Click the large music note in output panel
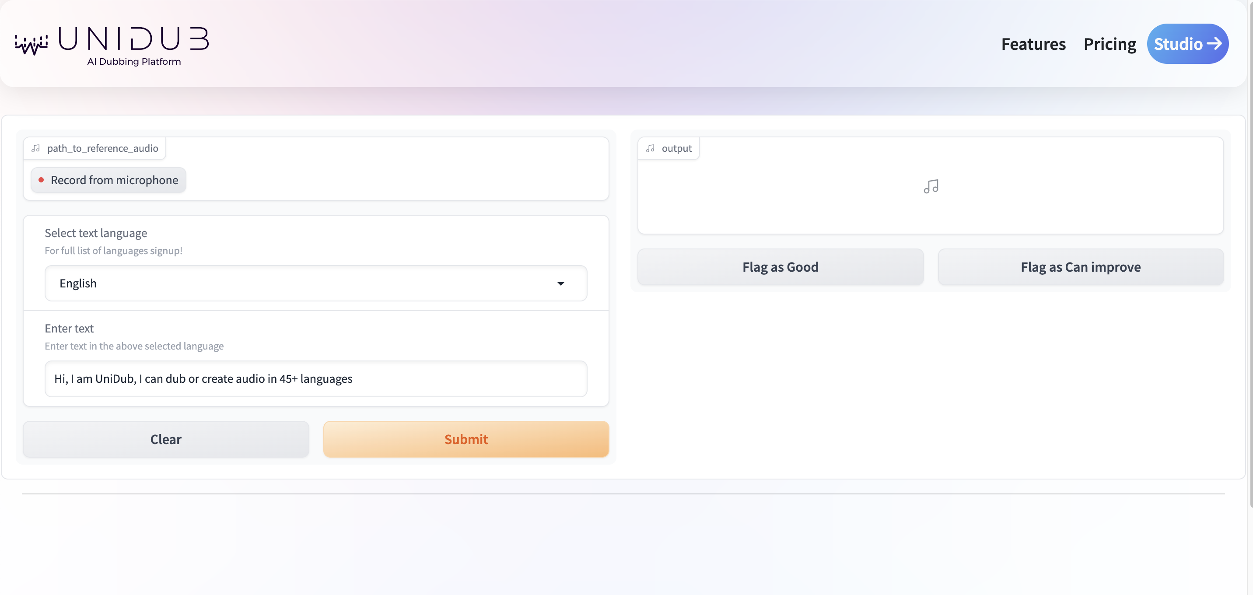1253x595 pixels. tap(931, 186)
